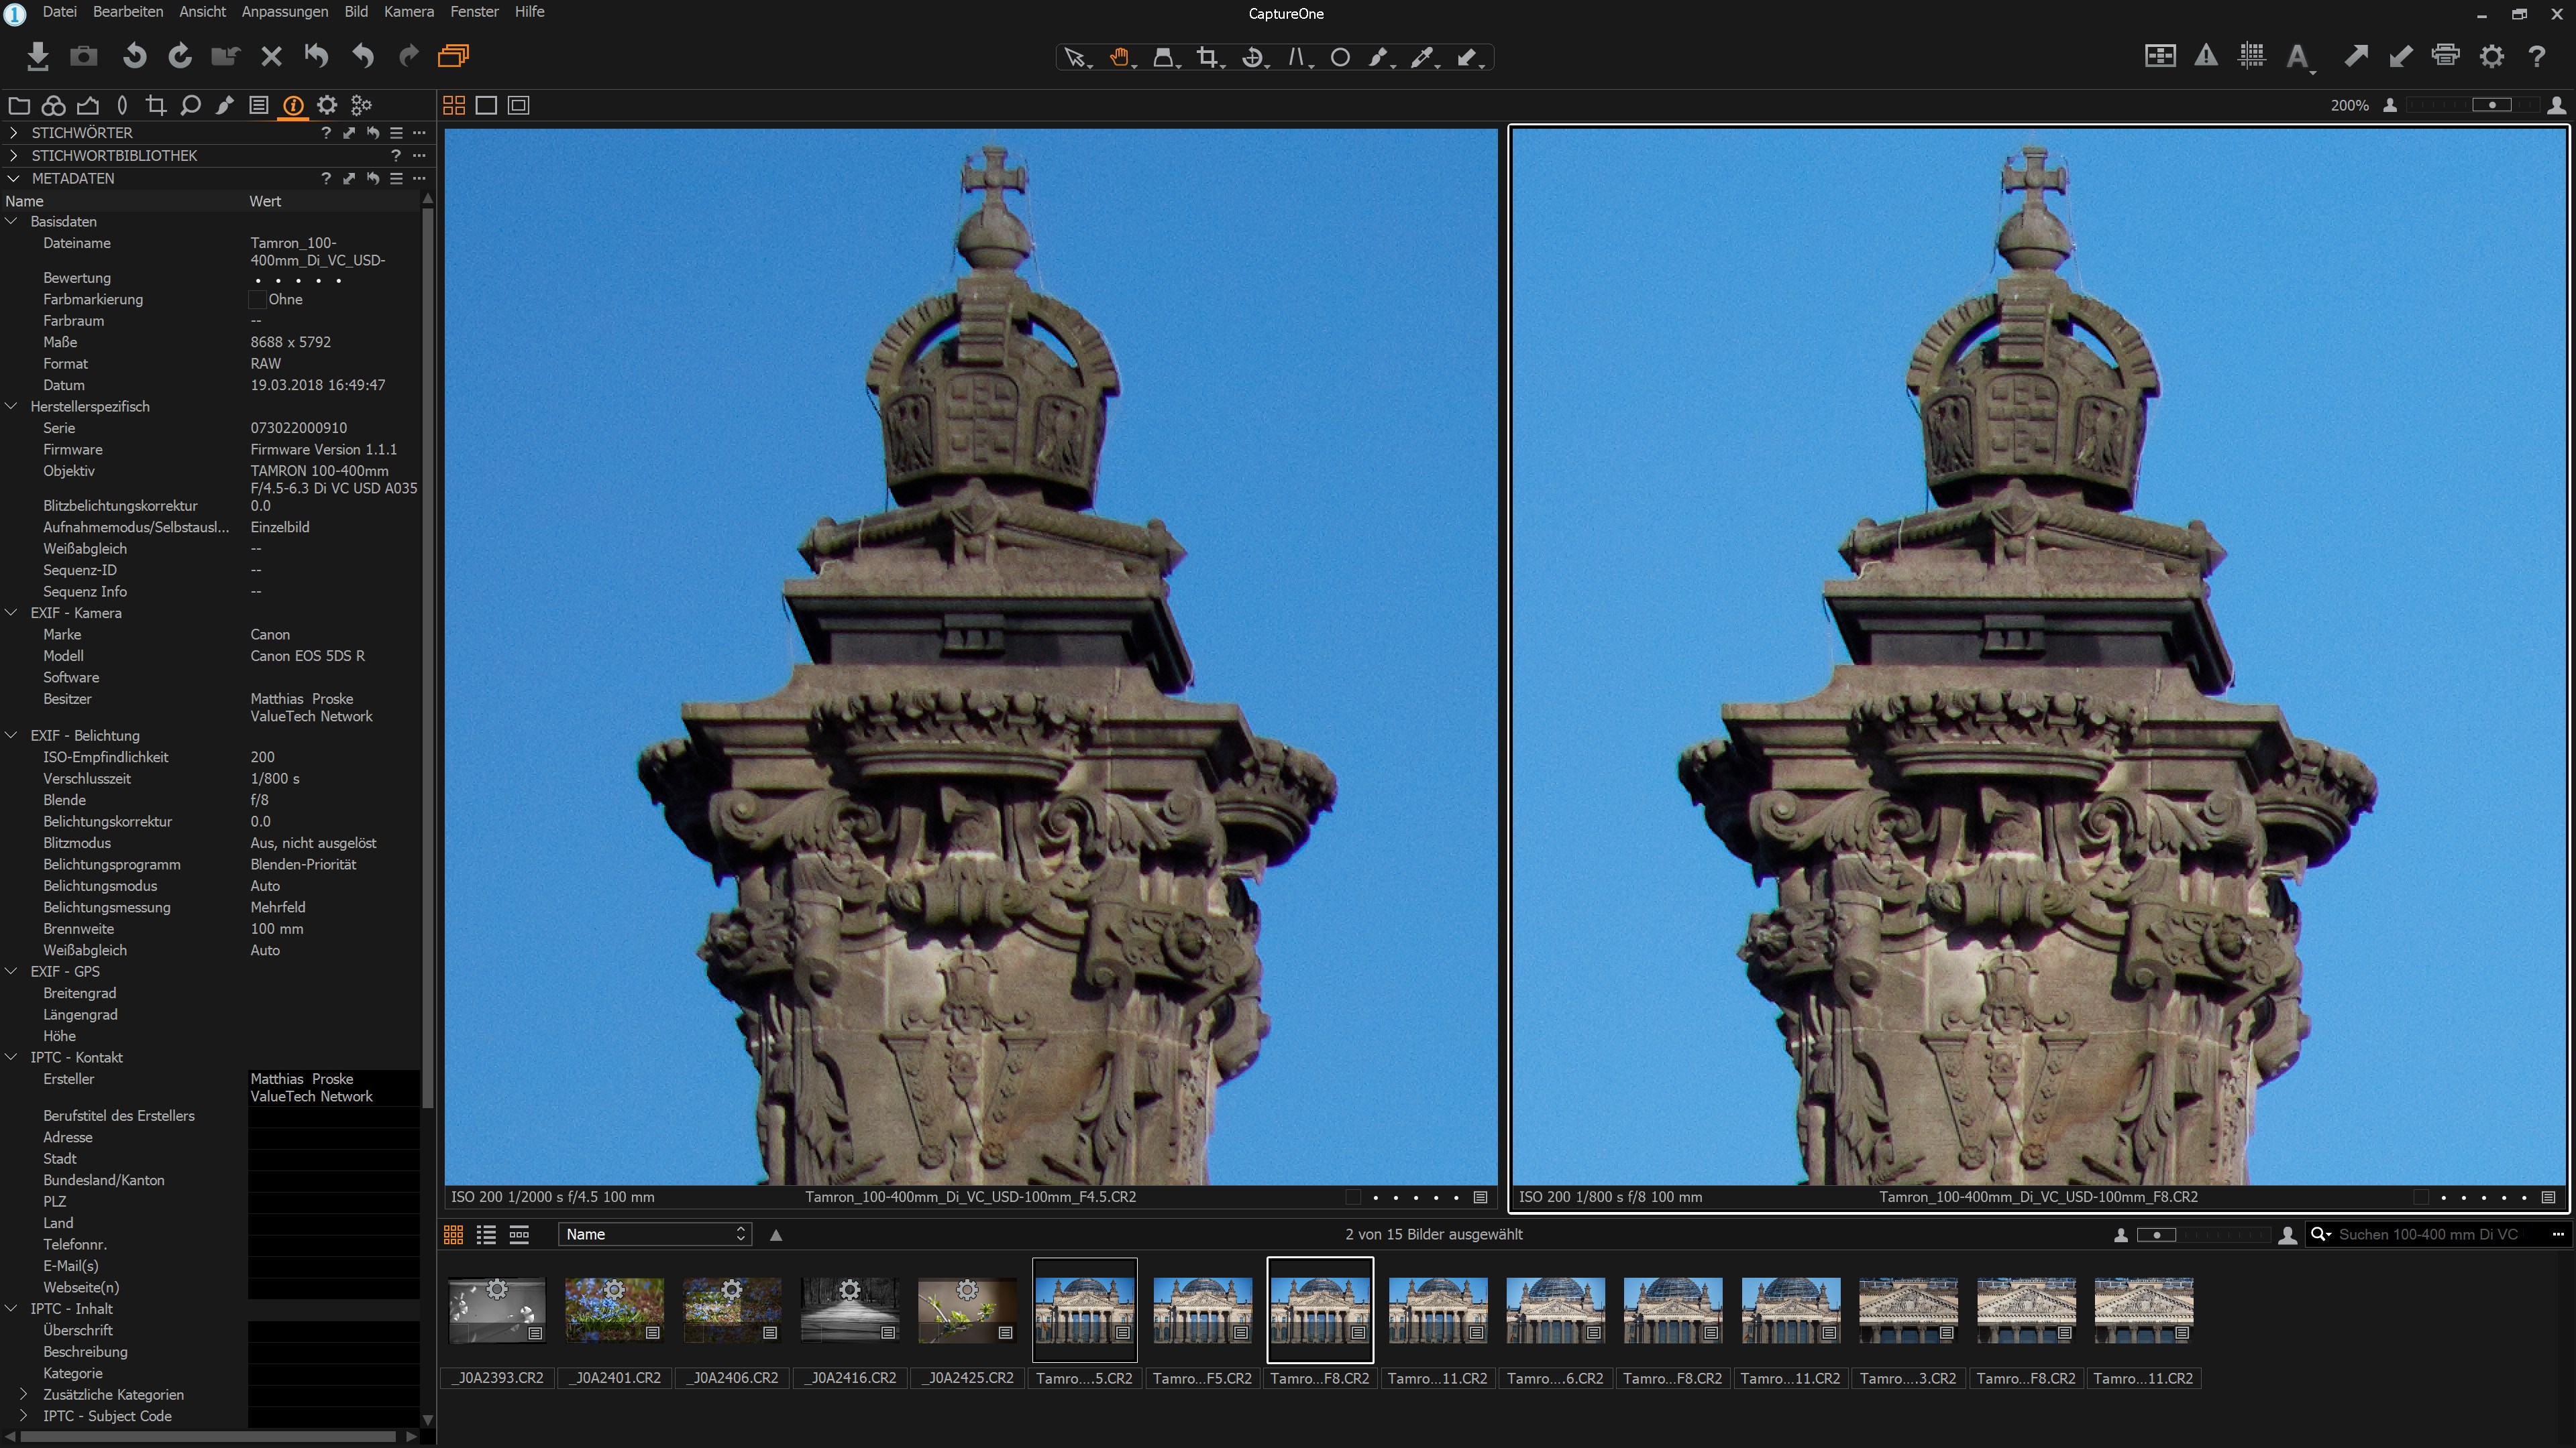Open the Name sort dropdown

655,1235
